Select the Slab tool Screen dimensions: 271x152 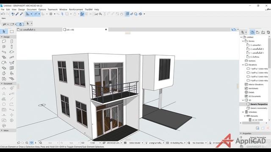pyautogui.click(x=12, y=52)
